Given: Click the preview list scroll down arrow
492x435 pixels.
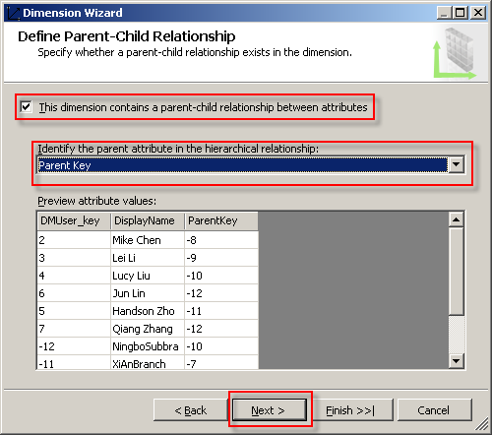Looking at the screenshot, I should tap(456, 361).
